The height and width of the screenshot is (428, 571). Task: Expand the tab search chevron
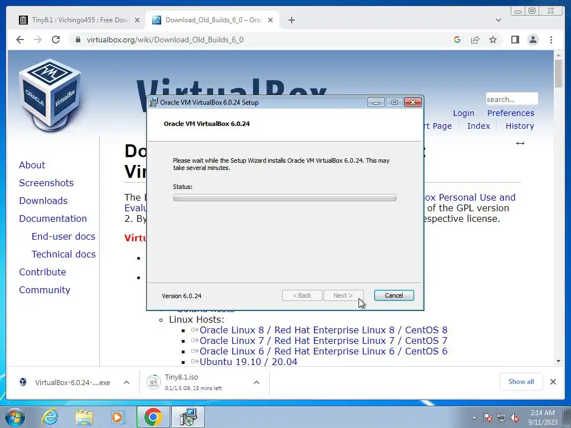pos(499,20)
